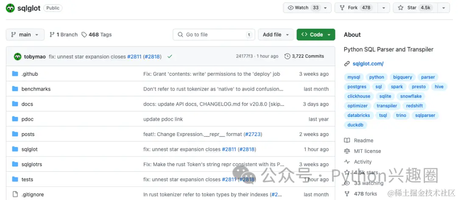Viewport: 458px width, 200px height.
Task: Click the Readme book icon
Action: point(347,140)
